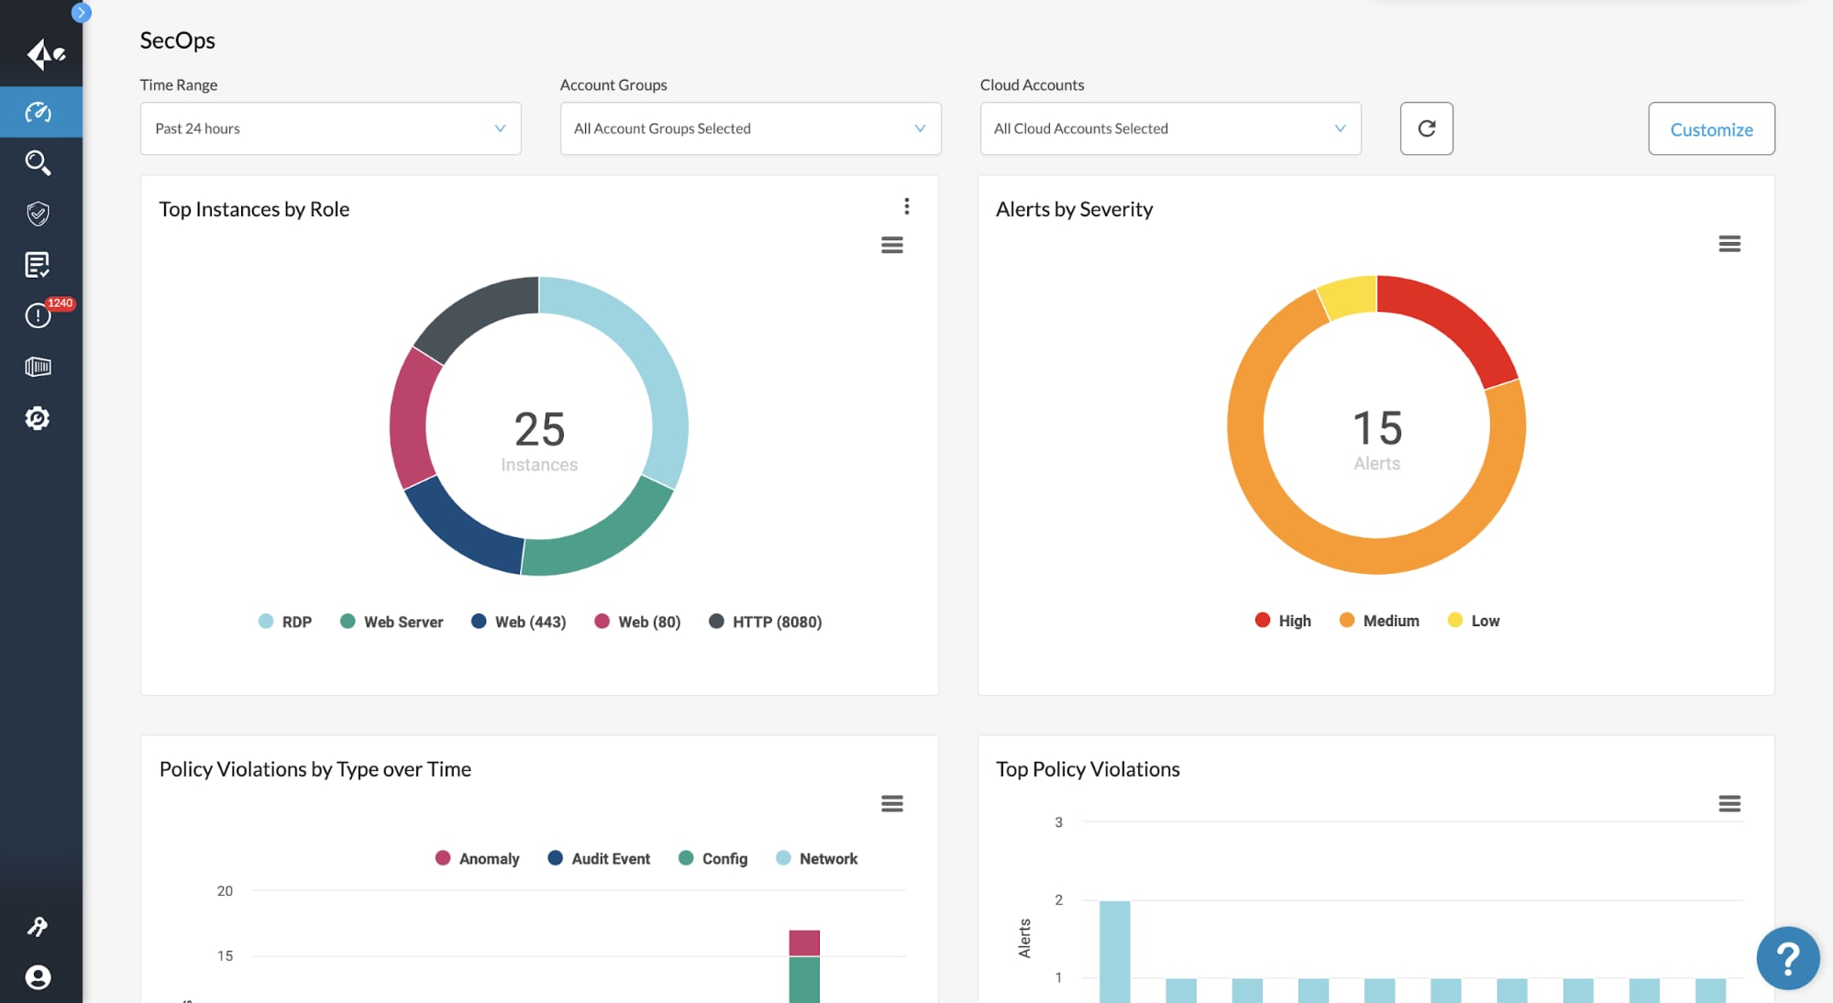Toggle the Audit Event legend item
The image size is (1833, 1003).
(599, 858)
